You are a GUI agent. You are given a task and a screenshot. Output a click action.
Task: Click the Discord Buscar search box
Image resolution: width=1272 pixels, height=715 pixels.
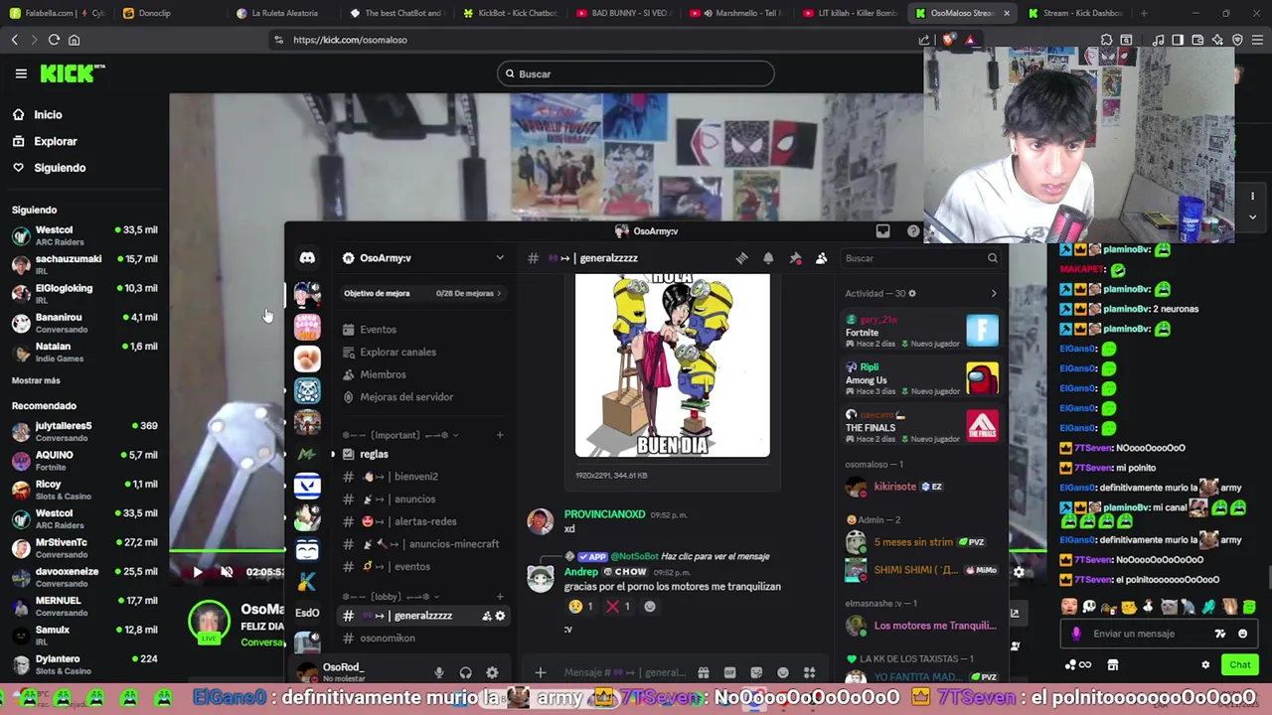pyautogui.click(x=920, y=258)
